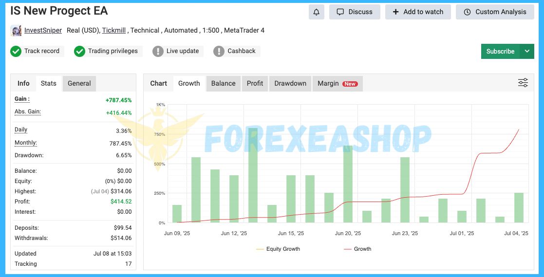Click the Trading privileges checkmark icon
544x277 pixels.
(80, 51)
